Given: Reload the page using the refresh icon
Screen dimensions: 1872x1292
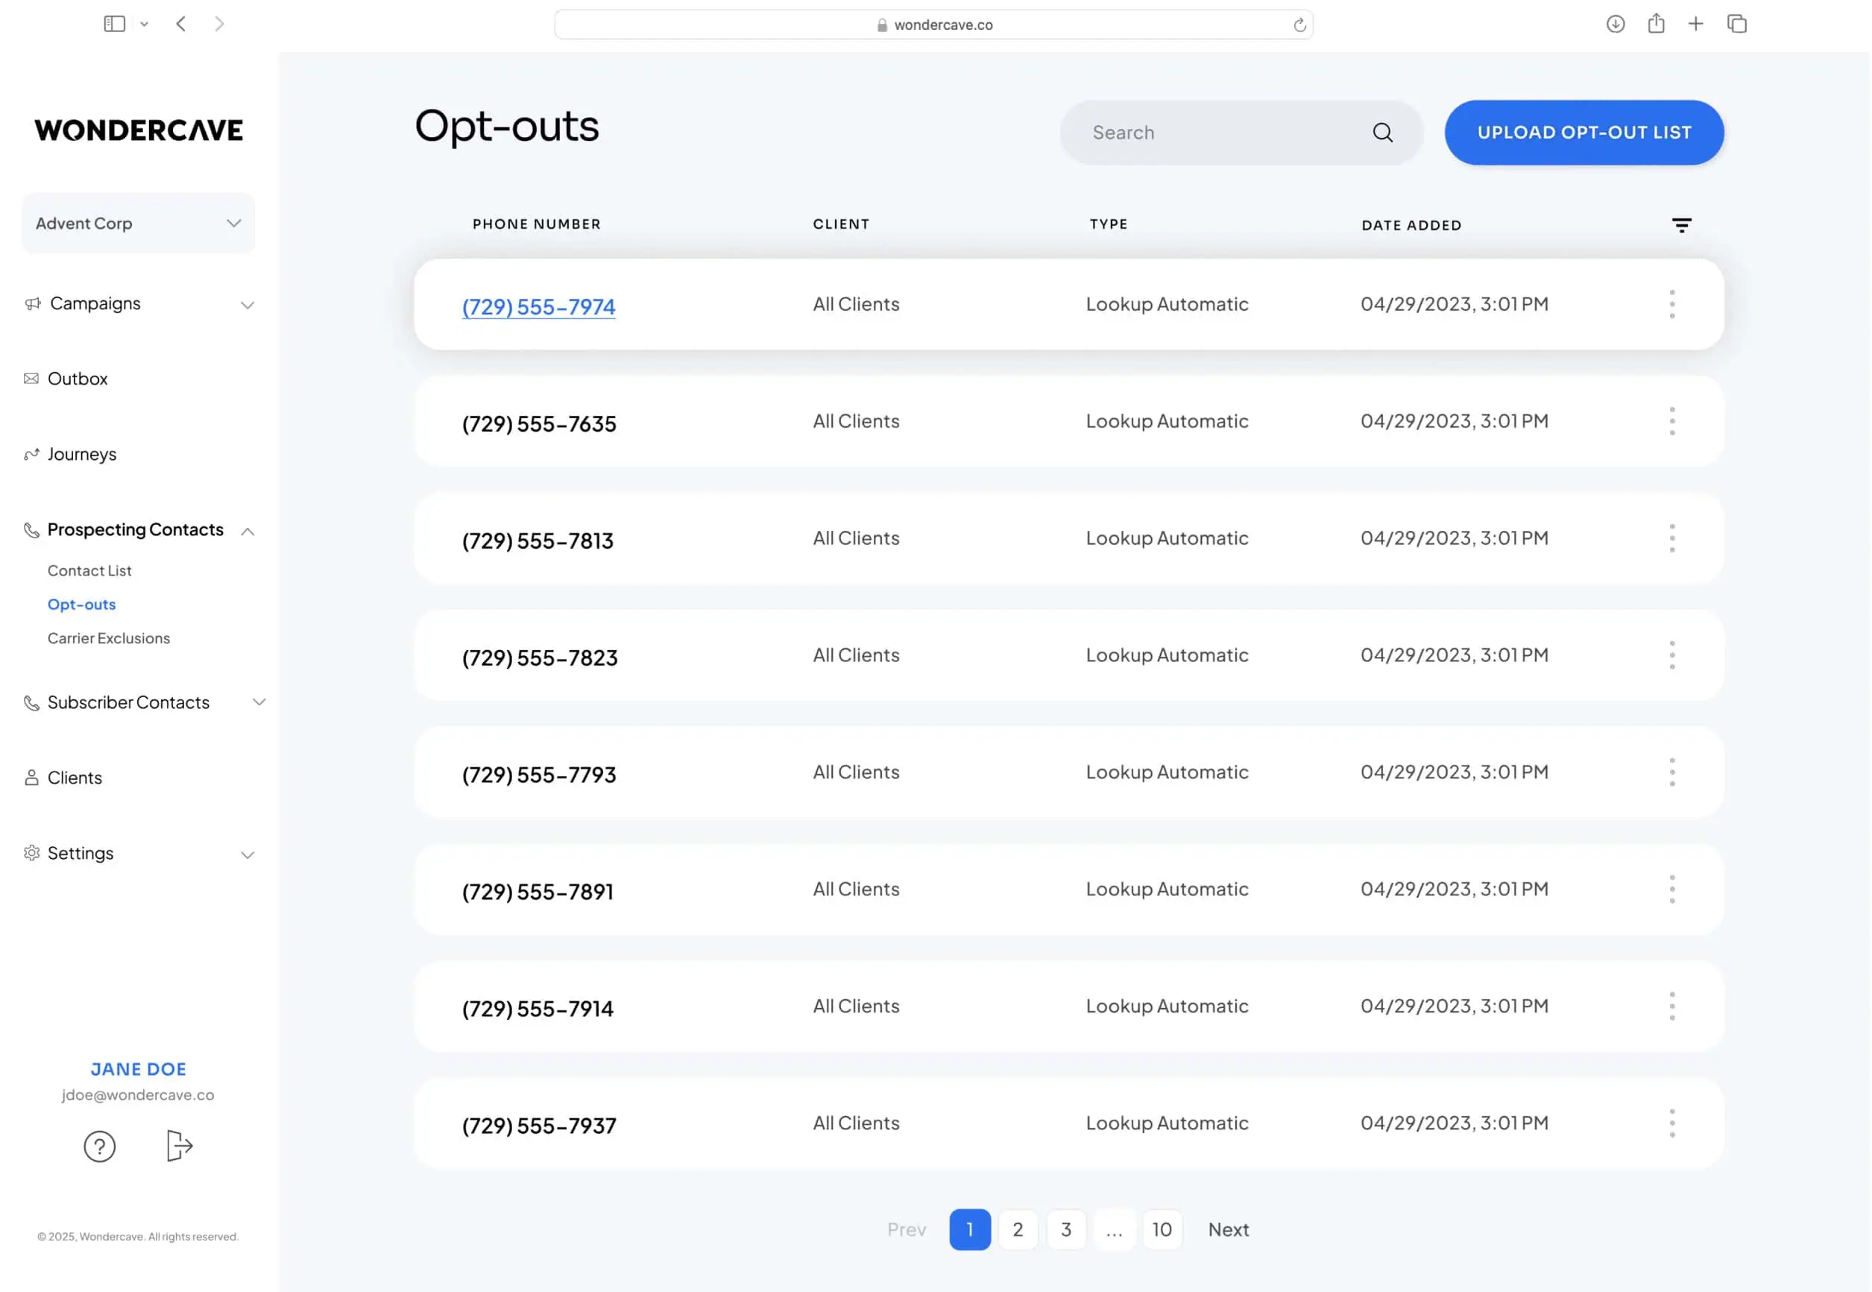Looking at the screenshot, I should click(x=1299, y=25).
